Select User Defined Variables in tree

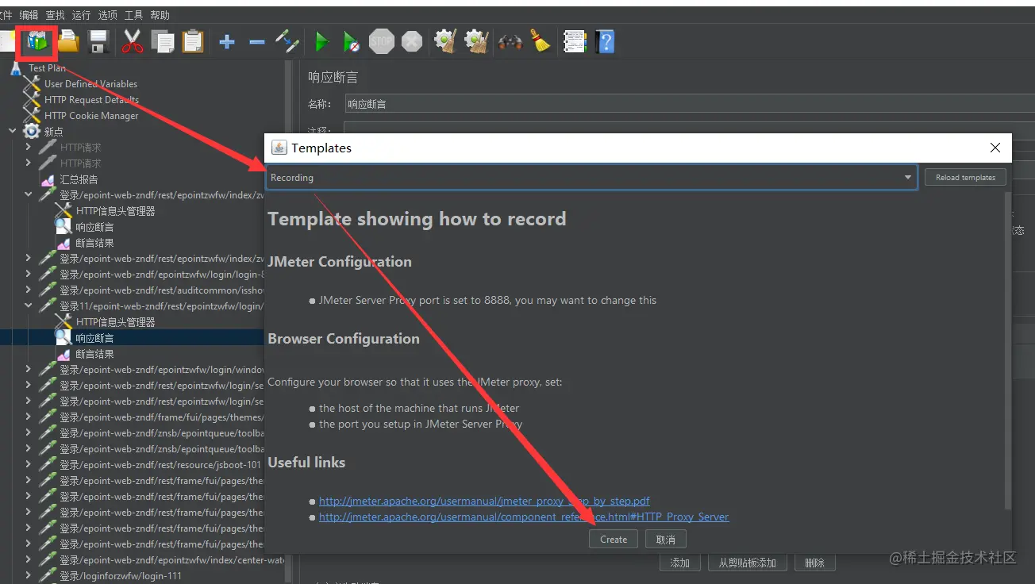click(x=90, y=83)
